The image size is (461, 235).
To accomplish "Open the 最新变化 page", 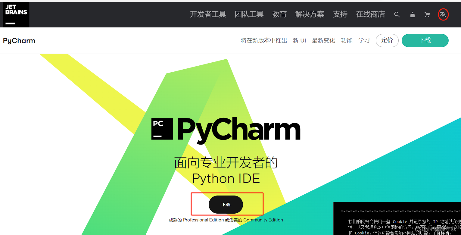I will coord(323,40).
